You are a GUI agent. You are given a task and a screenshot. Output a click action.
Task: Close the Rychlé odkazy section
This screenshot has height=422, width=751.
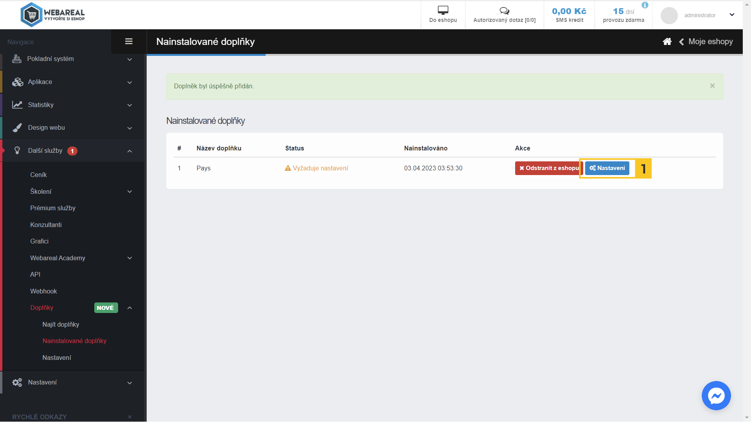click(x=129, y=417)
